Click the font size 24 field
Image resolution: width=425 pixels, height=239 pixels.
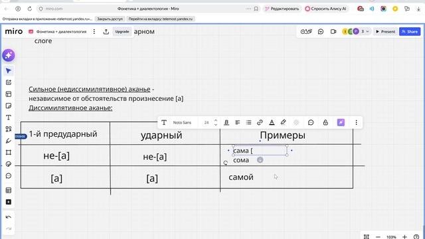tap(207, 122)
